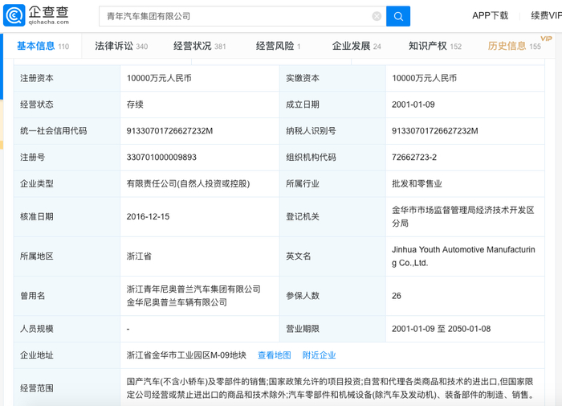Click the blue magnifier search button

397,16
